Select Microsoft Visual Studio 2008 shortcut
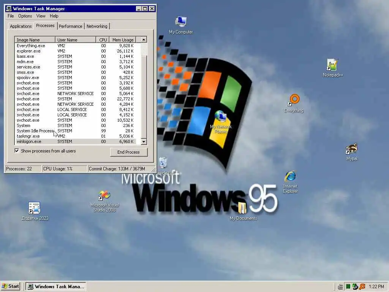Viewport: 389px width, 292px height. (x=104, y=201)
